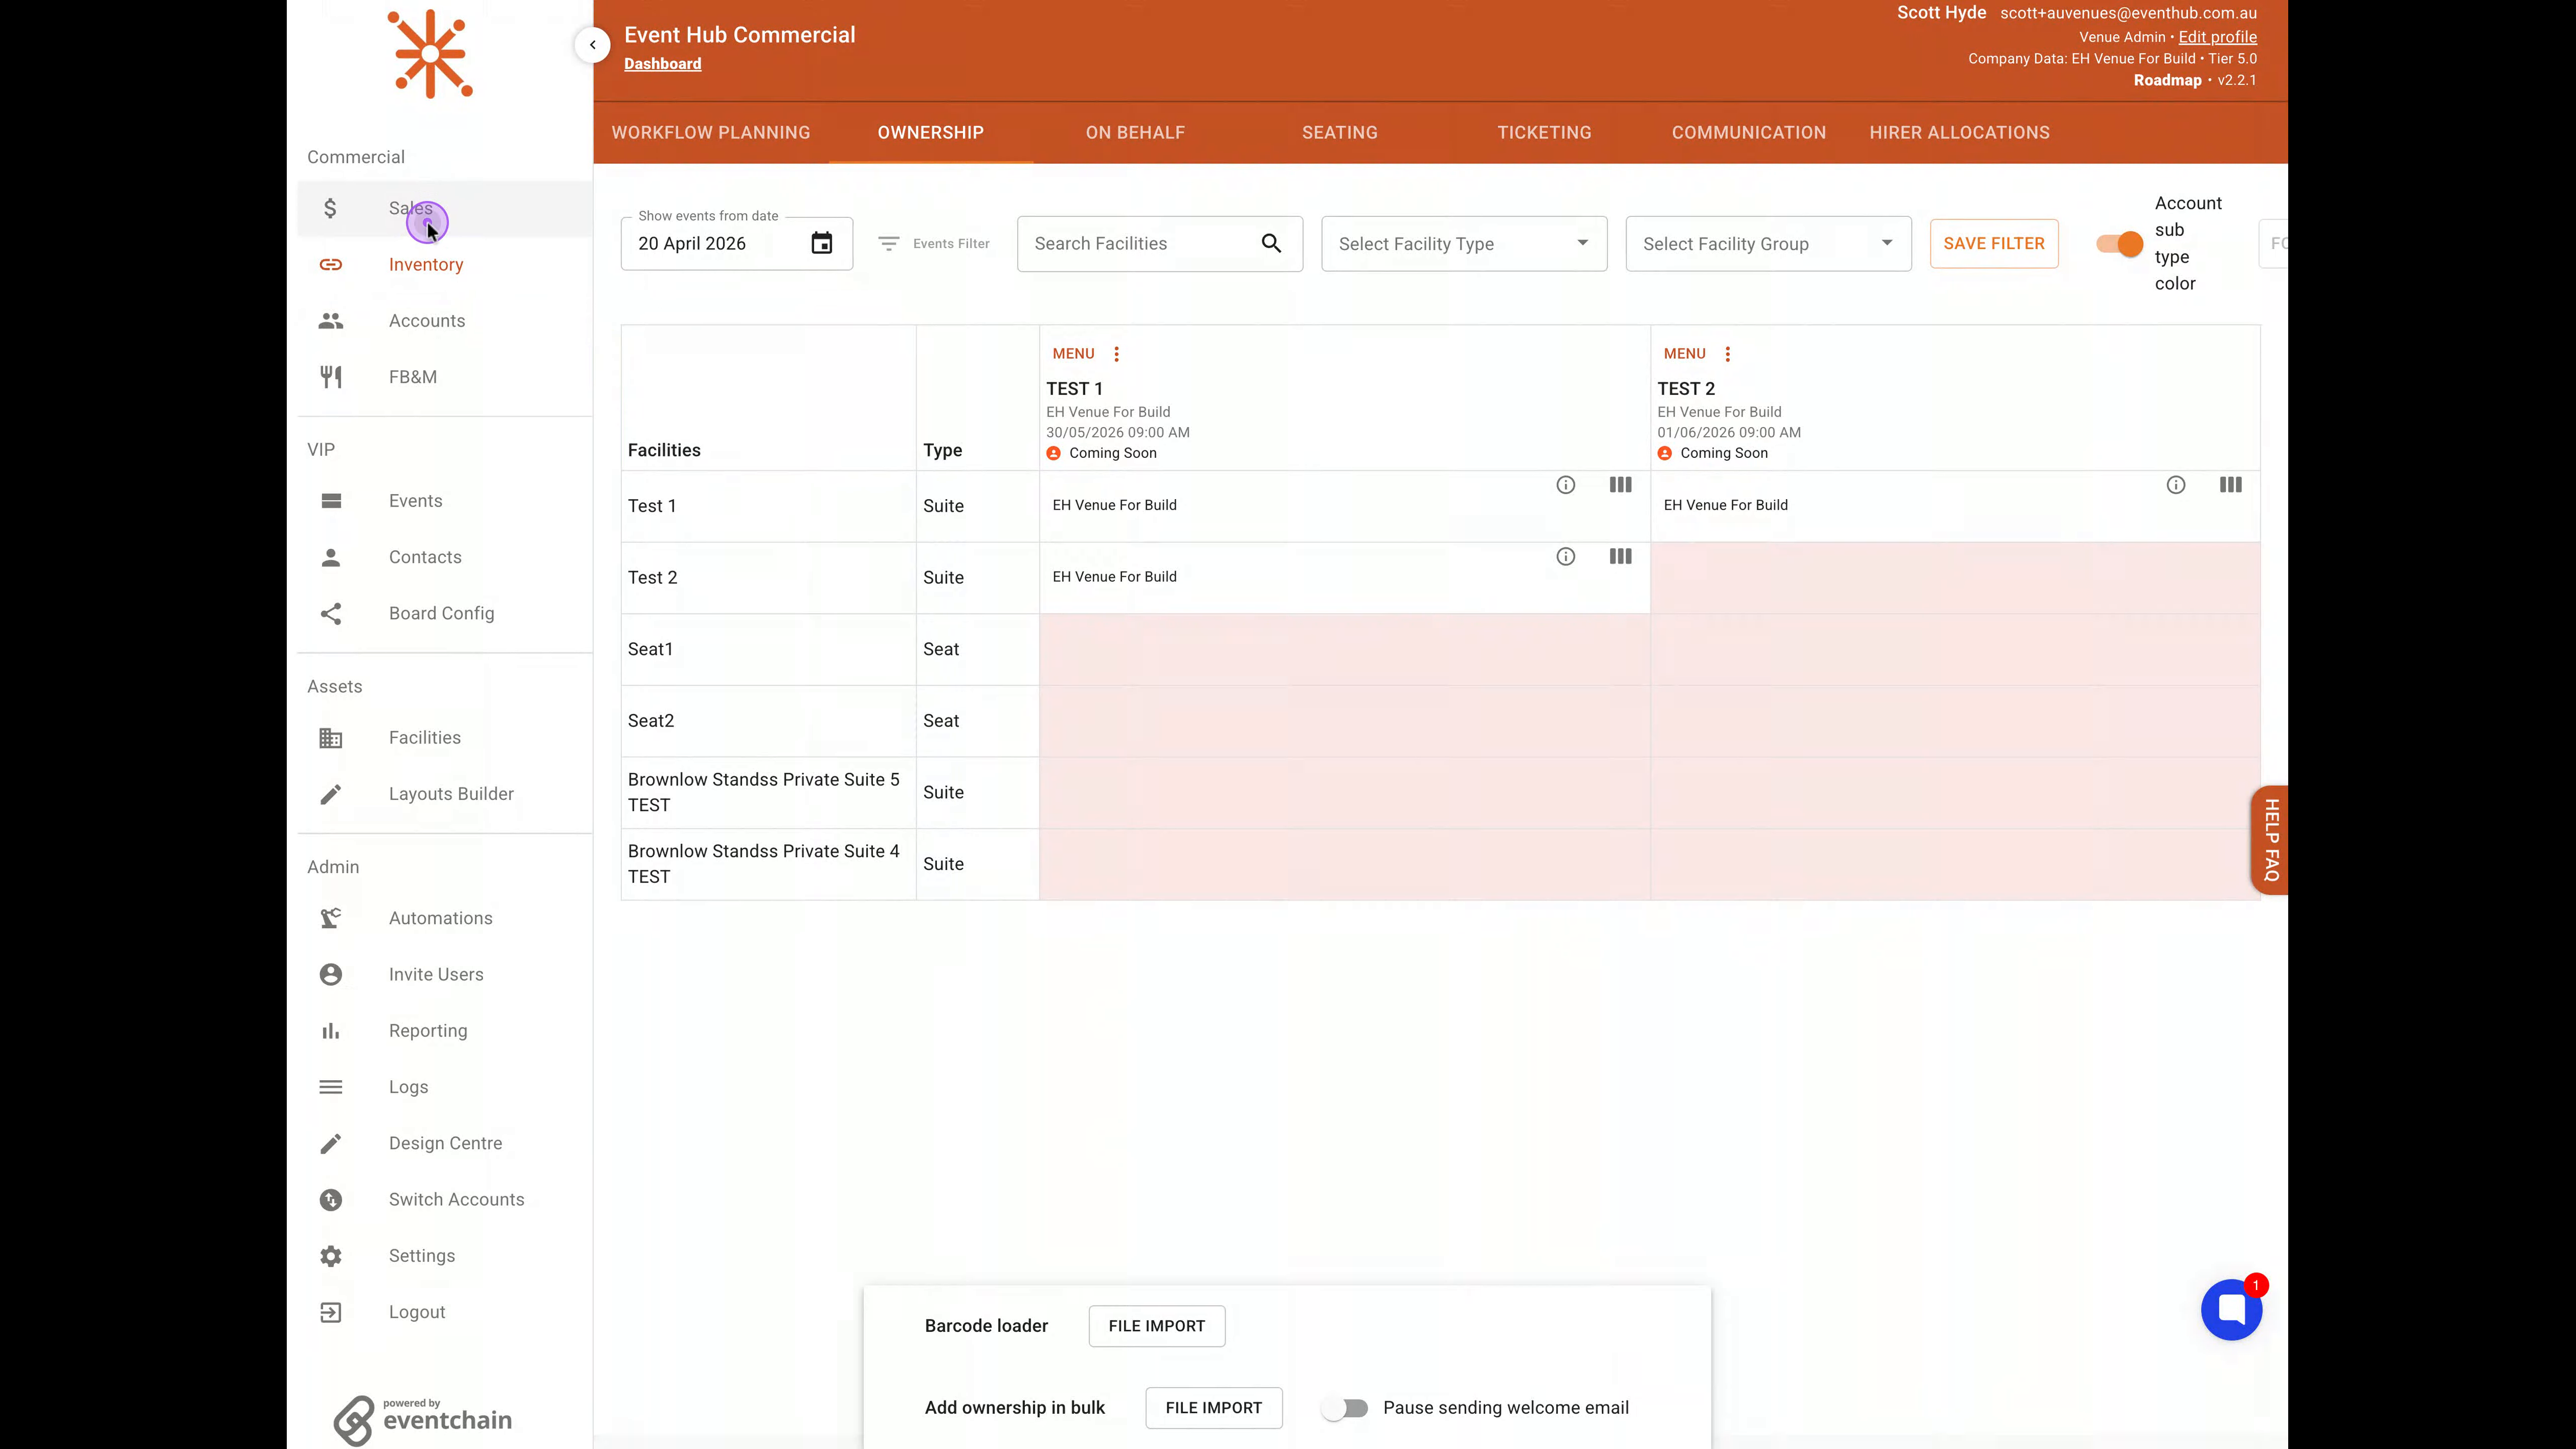This screenshot has width=2576, height=1449.
Task: Open Layouts Builder in the sidebar
Action: click(x=444, y=794)
